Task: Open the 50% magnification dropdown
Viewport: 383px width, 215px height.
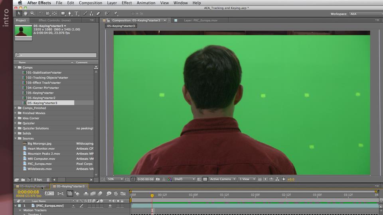Action: pos(115,179)
